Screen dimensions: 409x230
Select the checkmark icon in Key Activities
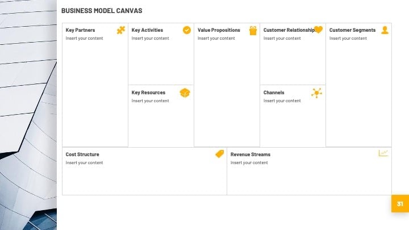coord(186,30)
